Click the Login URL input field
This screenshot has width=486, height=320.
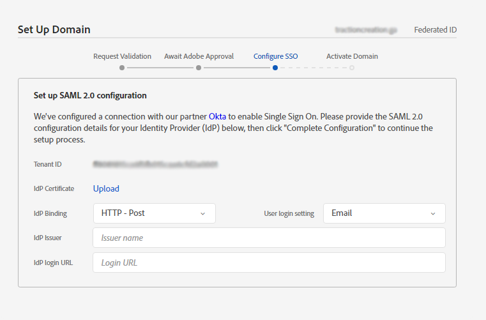click(x=269, y=263)
